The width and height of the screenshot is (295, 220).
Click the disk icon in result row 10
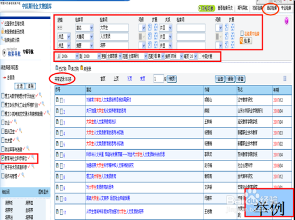coord(57,198)
